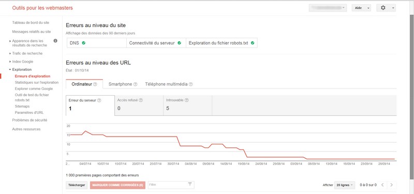Image resolution: width=414 pixels, height=194 pixels.
Task: Open help icon beside Ordinateur tab
Action: (95, 84)
